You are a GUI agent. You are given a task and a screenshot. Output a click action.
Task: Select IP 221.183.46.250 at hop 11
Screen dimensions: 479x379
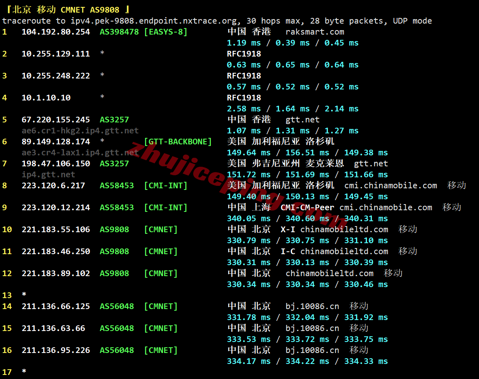(56, 252)
